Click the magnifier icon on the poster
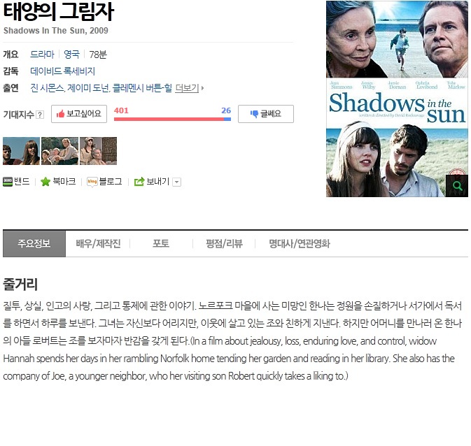 point(457,186)
